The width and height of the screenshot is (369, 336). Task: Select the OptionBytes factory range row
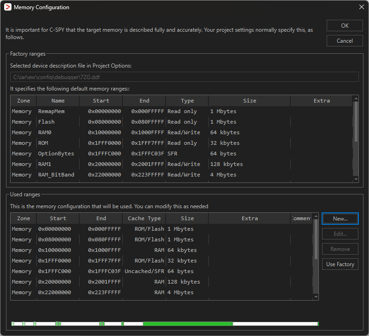click(181, 154)
